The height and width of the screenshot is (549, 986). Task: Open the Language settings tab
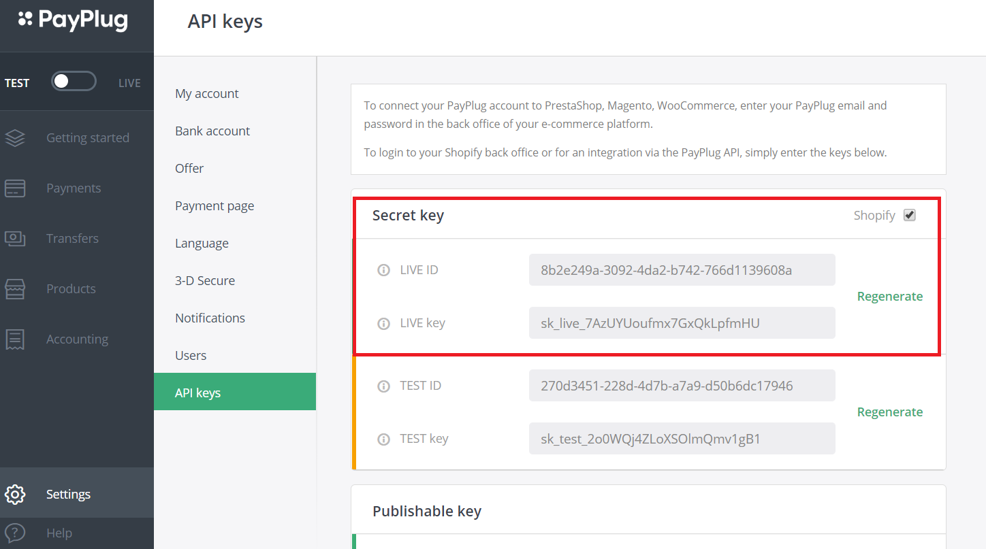(235, 244)
